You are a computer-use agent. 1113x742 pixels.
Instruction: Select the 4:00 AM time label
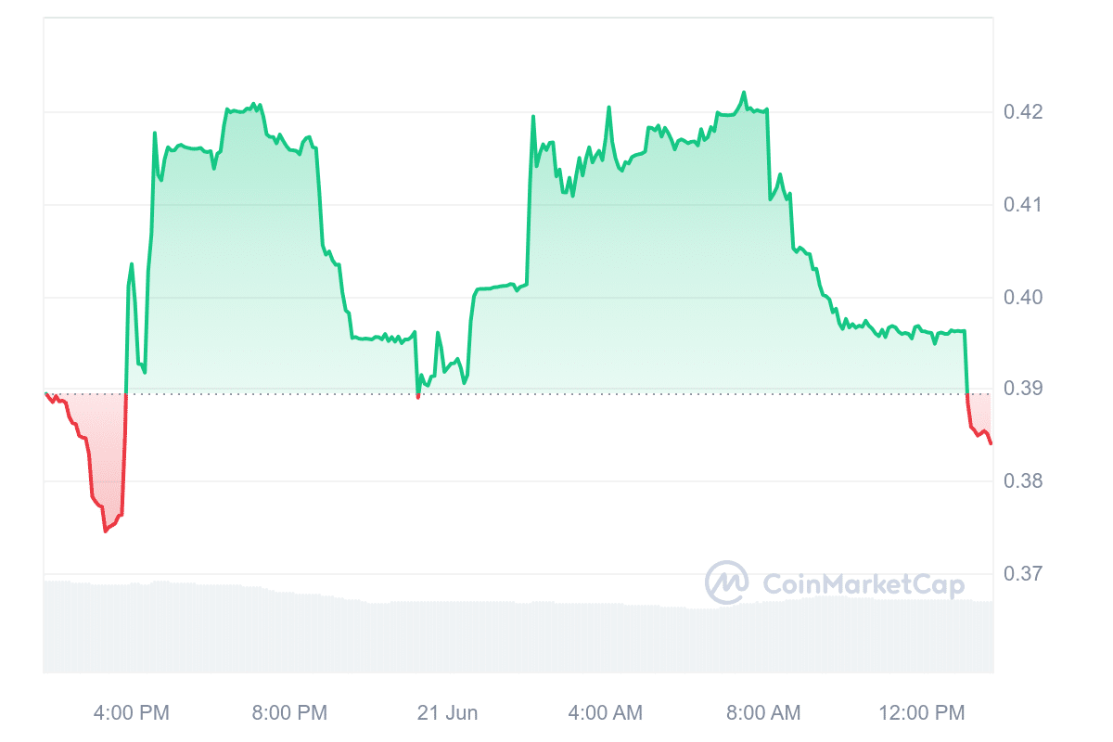(605, 712)
